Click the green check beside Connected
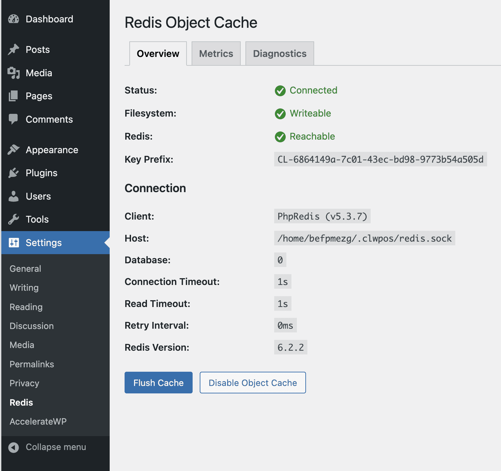Image resolution: width=501 pixels, height=471 pixels. (x=280, y=91)
